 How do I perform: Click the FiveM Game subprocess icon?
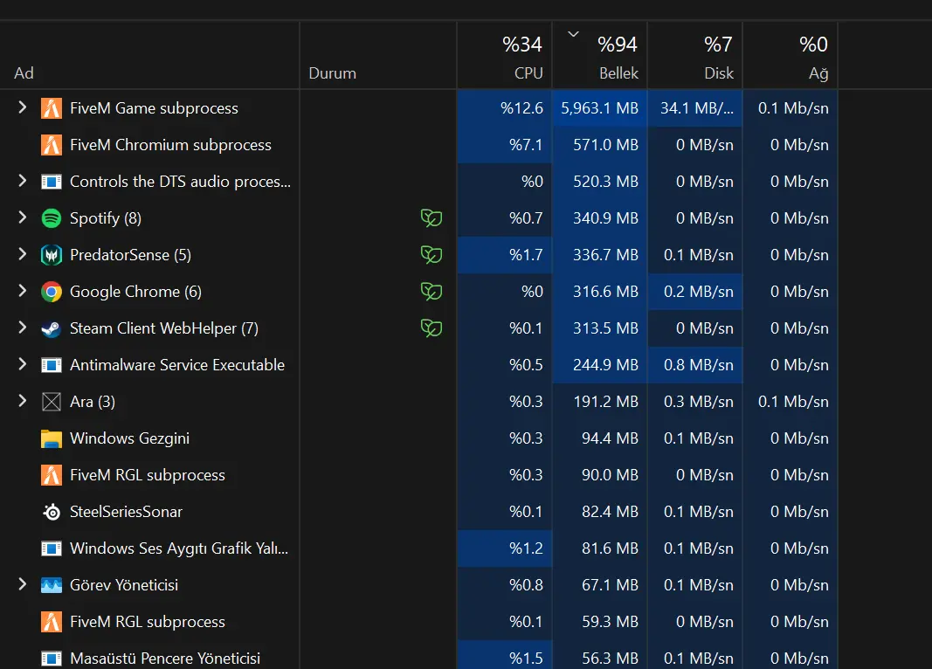point(52,108)
